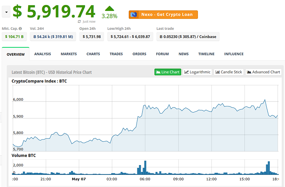Click the 6,000 price axis label

click(18, 100)
